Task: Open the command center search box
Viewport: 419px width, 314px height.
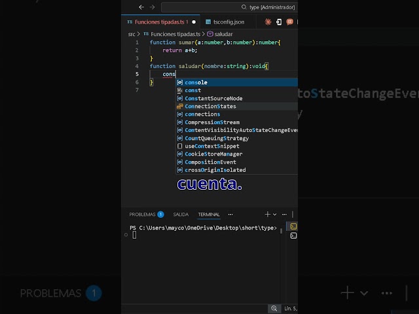Action: click(229, 7)
